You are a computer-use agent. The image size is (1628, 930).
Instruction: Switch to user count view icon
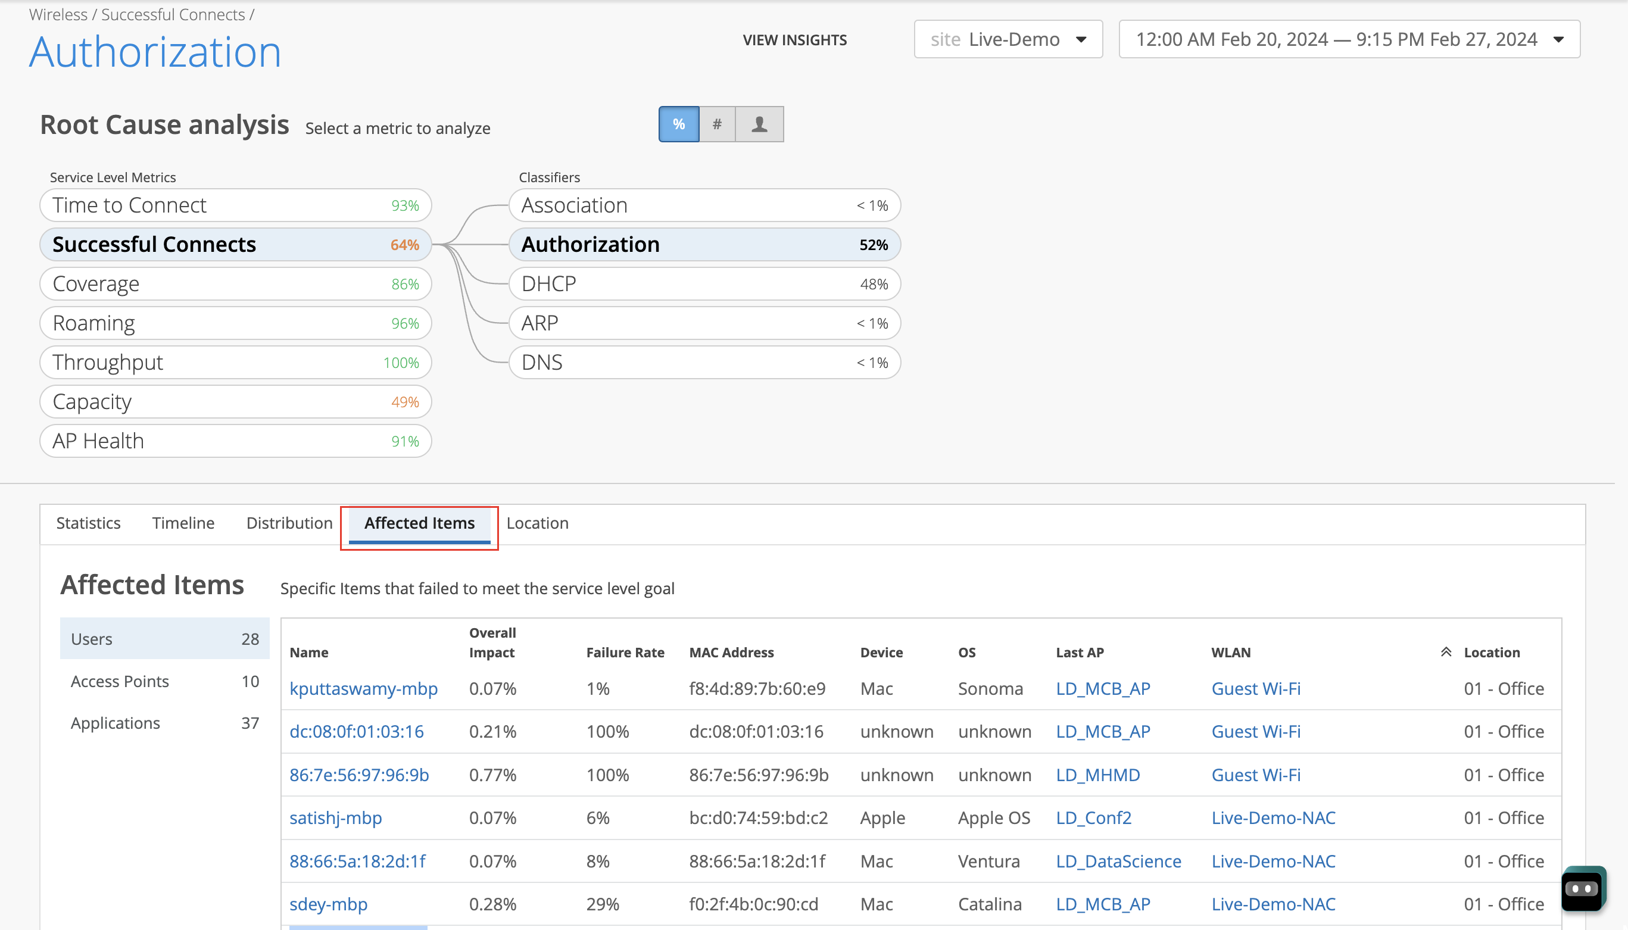(x=759, y=124)
